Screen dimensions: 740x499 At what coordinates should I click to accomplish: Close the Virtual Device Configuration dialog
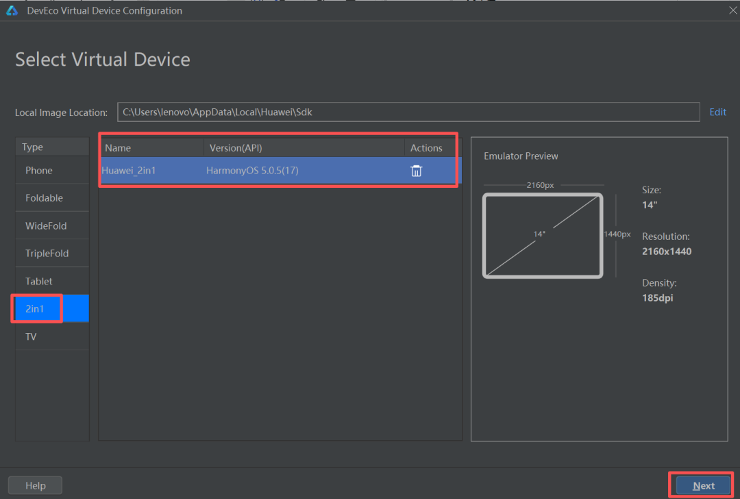point(733,10)
